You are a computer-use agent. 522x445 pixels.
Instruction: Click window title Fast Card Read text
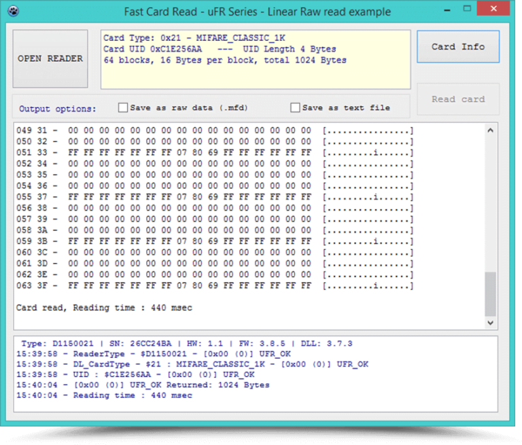coord(258,12)
